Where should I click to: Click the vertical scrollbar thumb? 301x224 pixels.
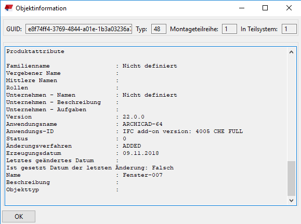pos(291,178)
